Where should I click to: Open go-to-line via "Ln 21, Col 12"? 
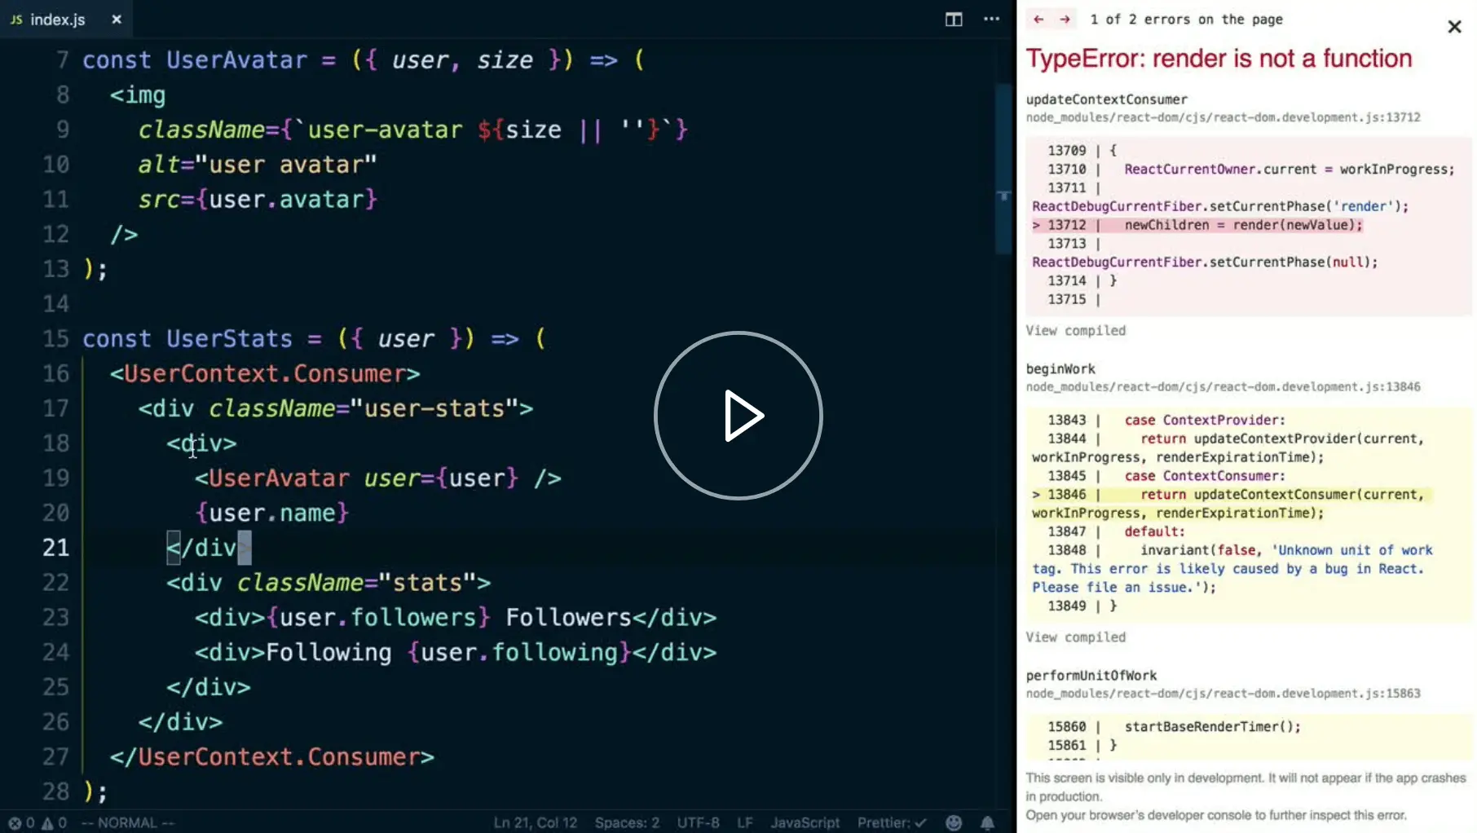pos(535,822)
